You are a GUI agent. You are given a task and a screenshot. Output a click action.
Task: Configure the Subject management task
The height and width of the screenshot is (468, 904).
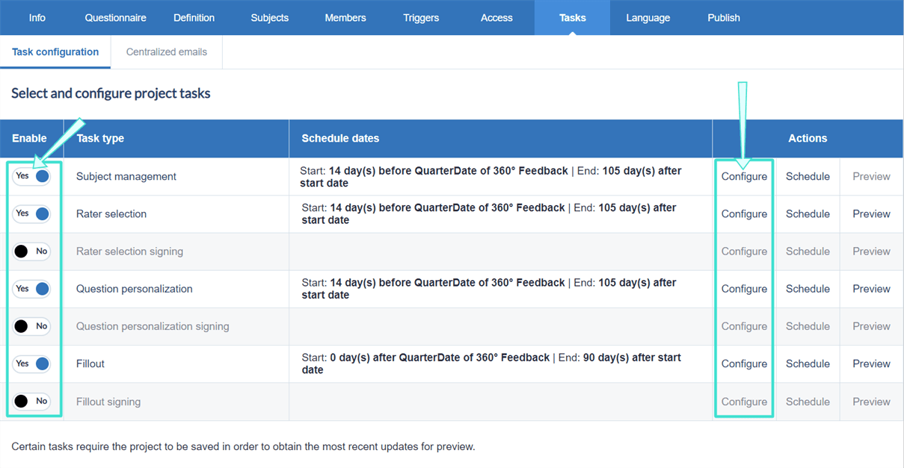pyautogui.click(x=744, y=176)
